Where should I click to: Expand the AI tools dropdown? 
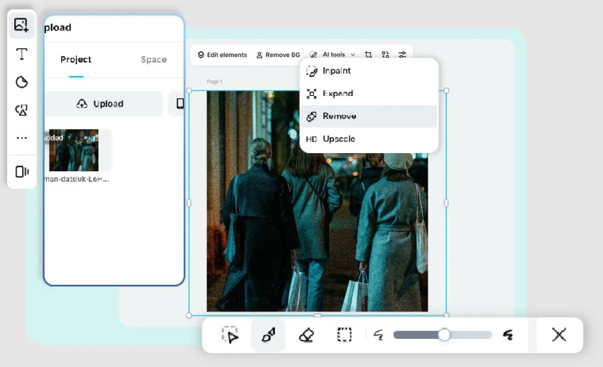tap(333, 55)
